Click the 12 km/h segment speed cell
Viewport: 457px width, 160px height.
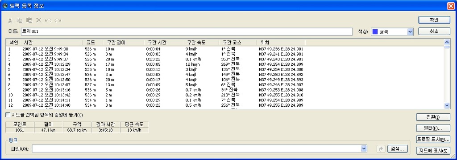(x=193, y=64)
